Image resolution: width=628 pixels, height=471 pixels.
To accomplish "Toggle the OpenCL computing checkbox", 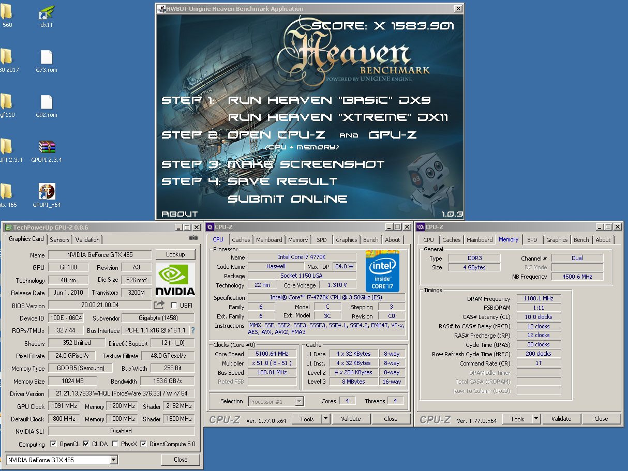I will 53,444.
